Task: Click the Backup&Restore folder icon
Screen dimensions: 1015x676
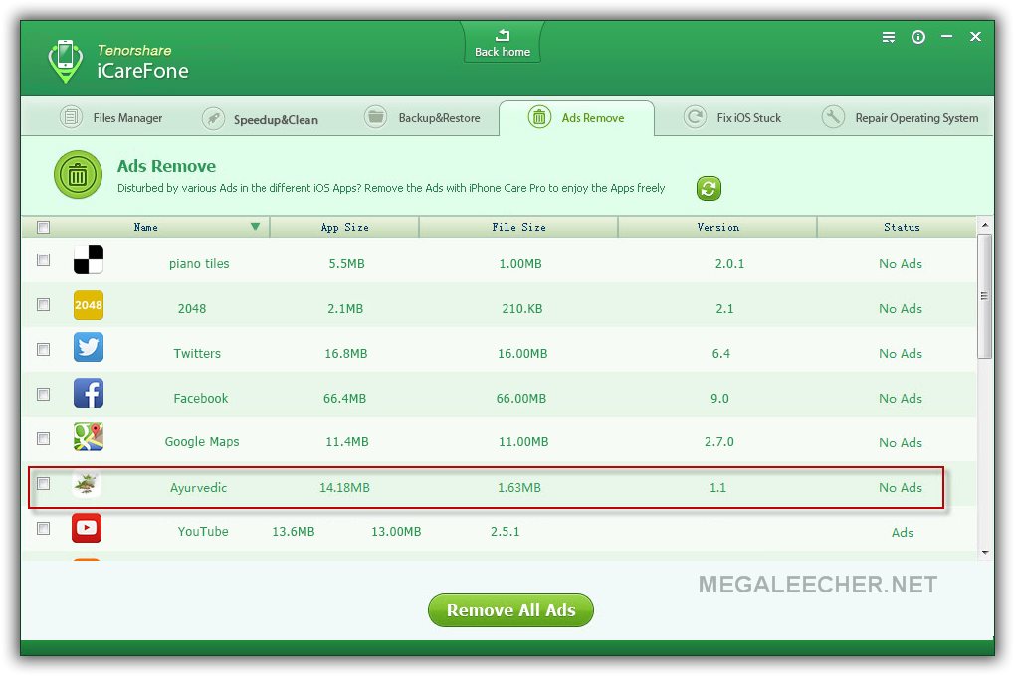Action: 375,117
